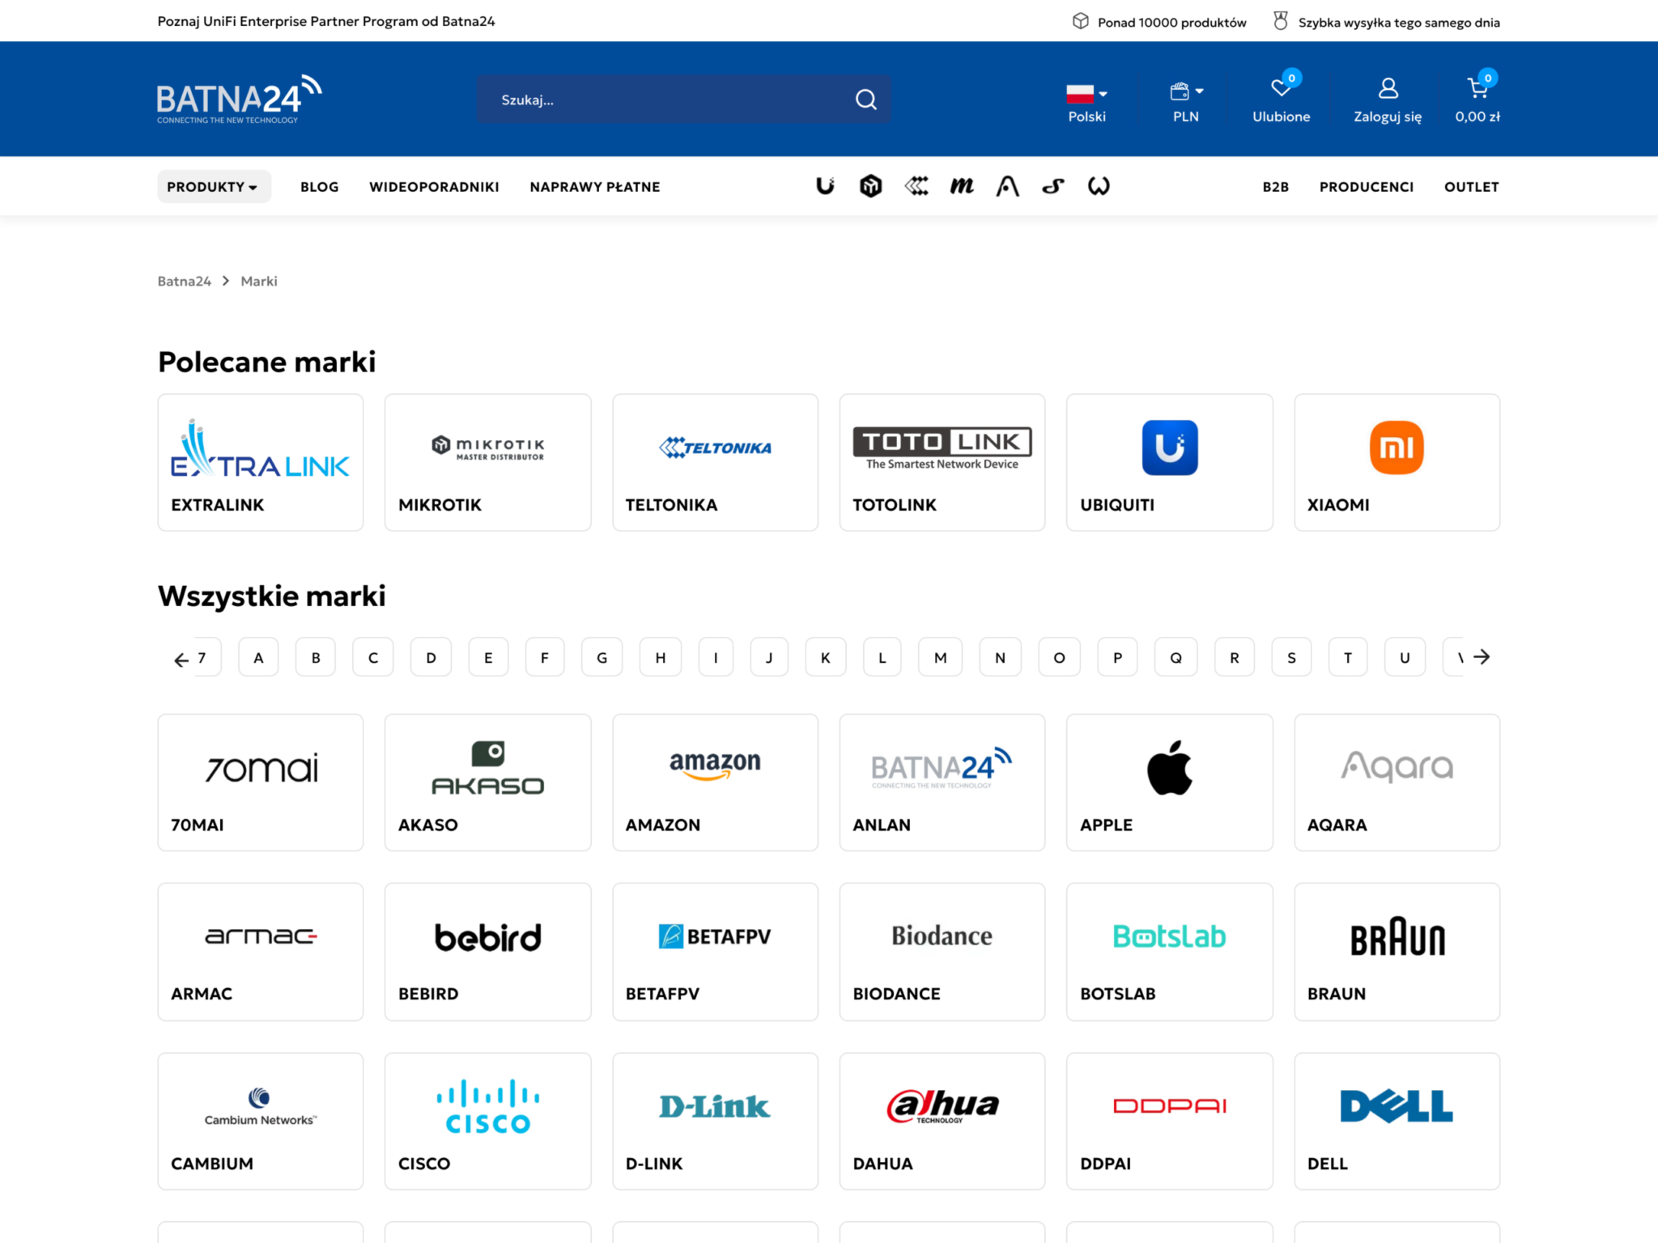This screenshot has height=1243, width=1658.
Task: Open the WIDEOPORADNIKI menu item
Action: [434, 187]
